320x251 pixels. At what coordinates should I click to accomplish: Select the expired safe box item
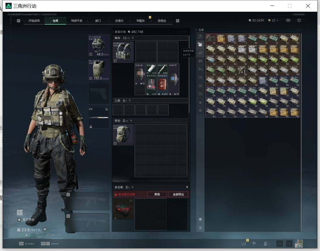click(123, 209)
